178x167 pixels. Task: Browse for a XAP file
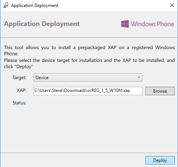point(160,91)
